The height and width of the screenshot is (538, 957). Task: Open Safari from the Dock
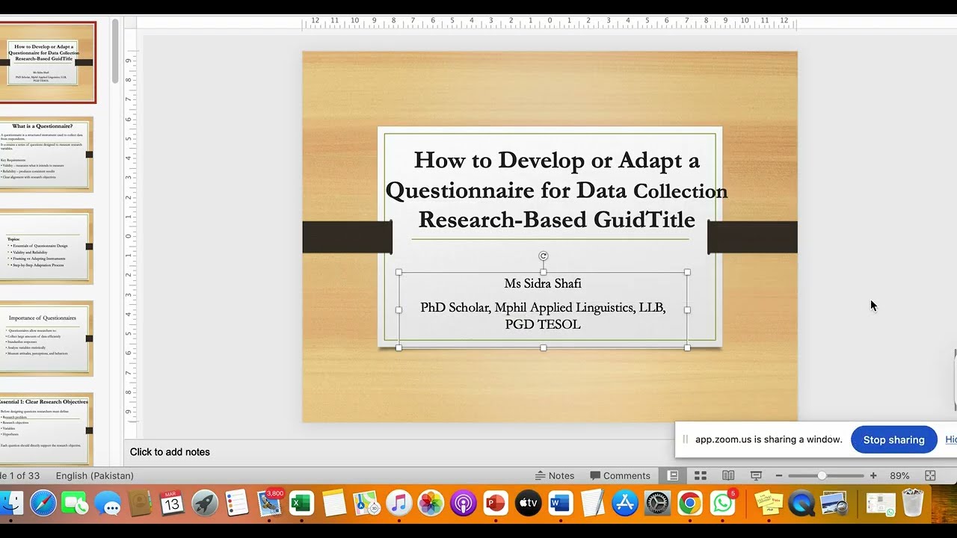pyautogui.click(x=43, y=503)
